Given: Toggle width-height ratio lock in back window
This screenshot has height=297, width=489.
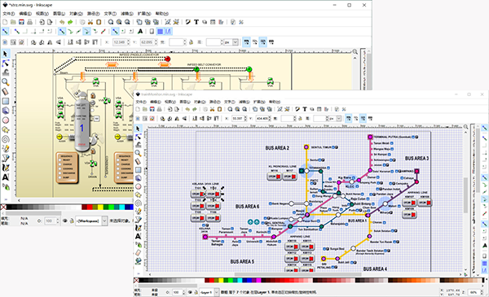Looking at the screenshot, I should [191, 42].
